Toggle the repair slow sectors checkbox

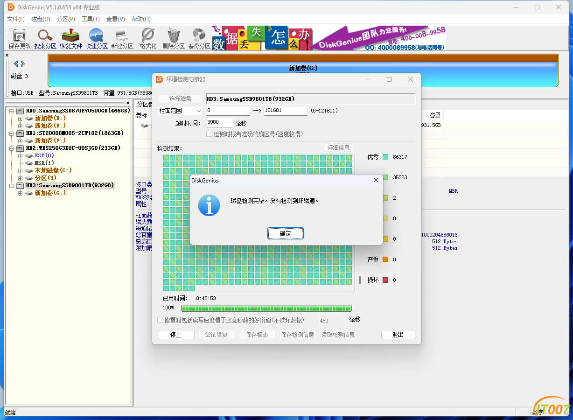pyautogui.click(x=161, y=320)
